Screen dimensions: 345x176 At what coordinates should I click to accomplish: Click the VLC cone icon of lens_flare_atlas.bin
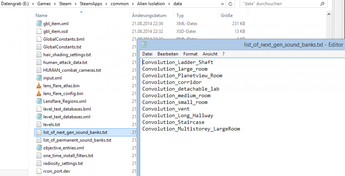pyautogui.click(x=39, y=86)
